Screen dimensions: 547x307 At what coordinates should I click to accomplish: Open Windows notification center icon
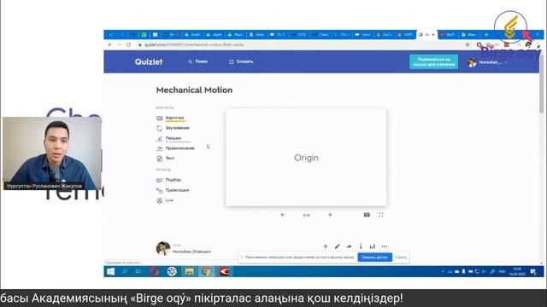pos(533,272)
